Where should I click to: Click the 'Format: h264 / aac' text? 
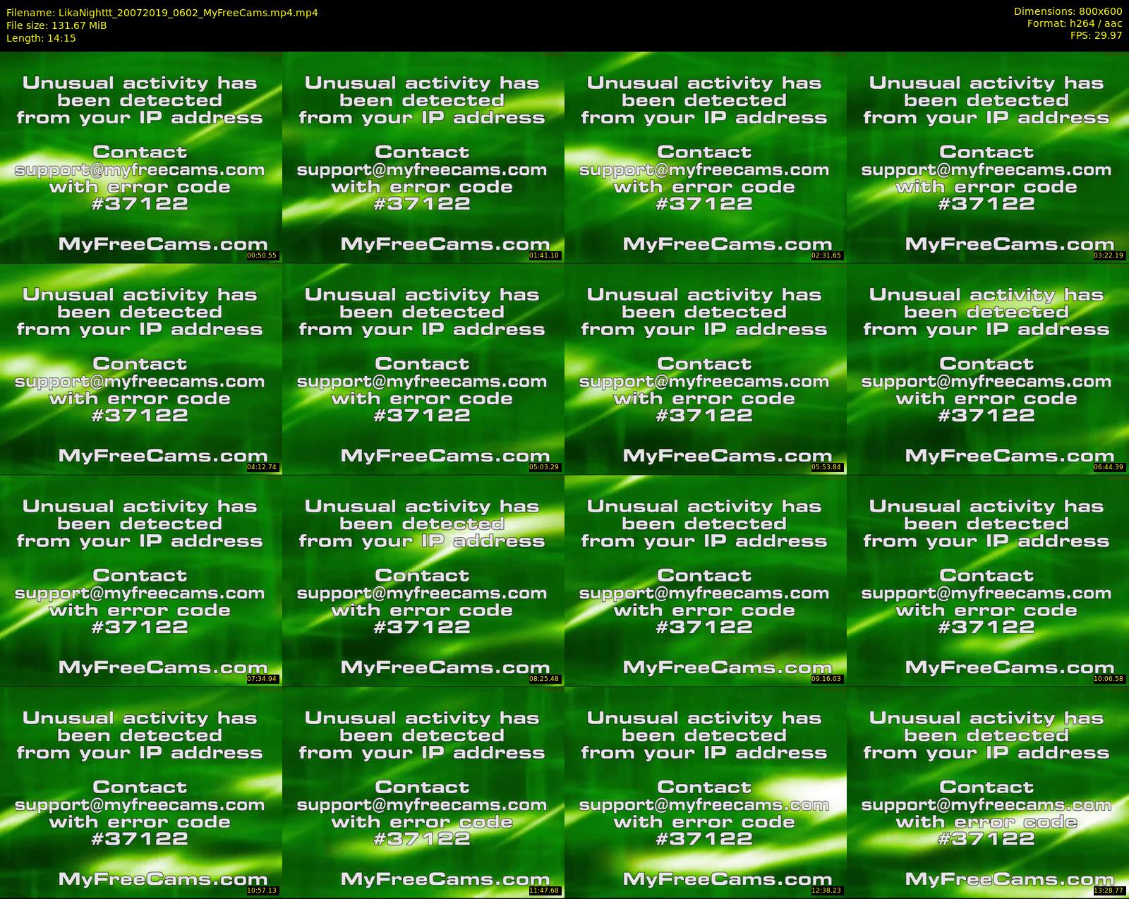pos(1075,23)
